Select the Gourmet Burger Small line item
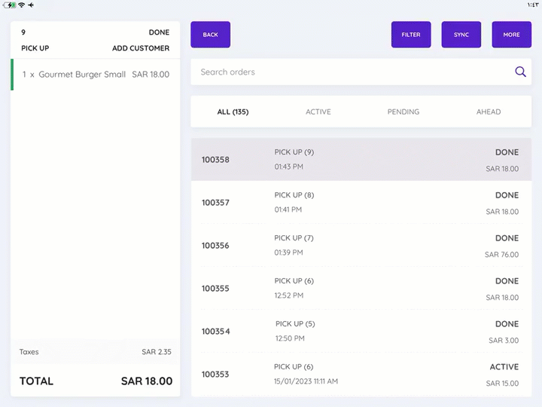 click(96, 75)
